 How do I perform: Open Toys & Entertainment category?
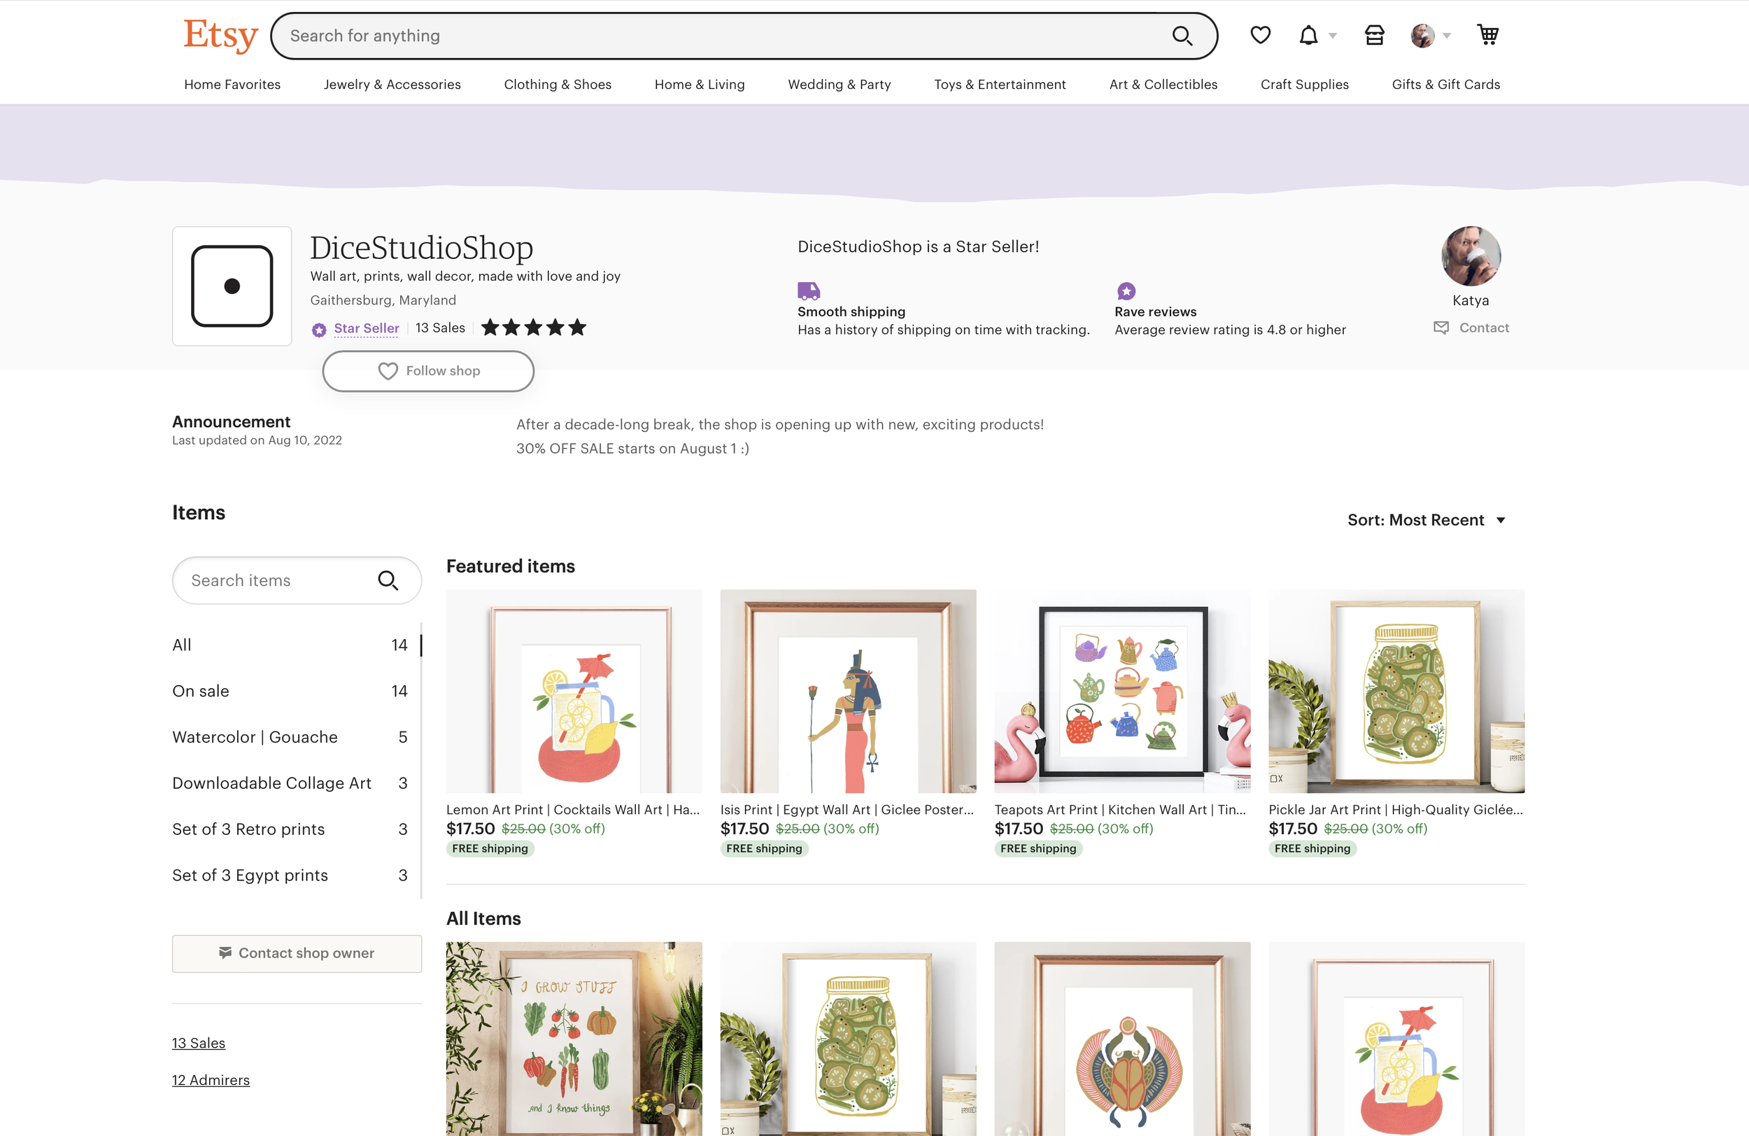pyautogui.click(x=1000, y=85)
